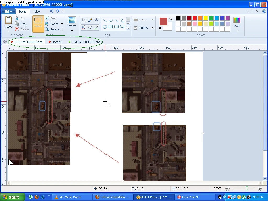Choose the Rectangle shape tool
This screenshot has height=201, width=268.
point(111,27)
